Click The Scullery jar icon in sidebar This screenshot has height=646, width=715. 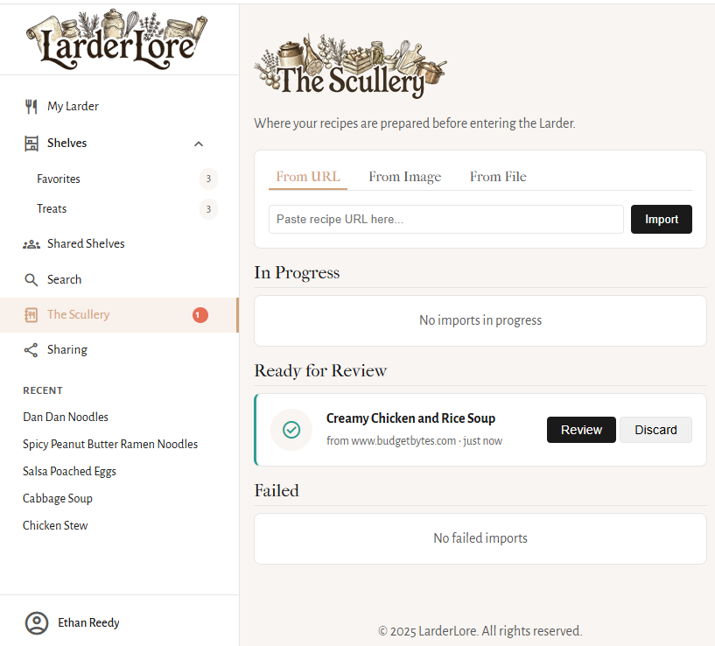click(32, 315)
